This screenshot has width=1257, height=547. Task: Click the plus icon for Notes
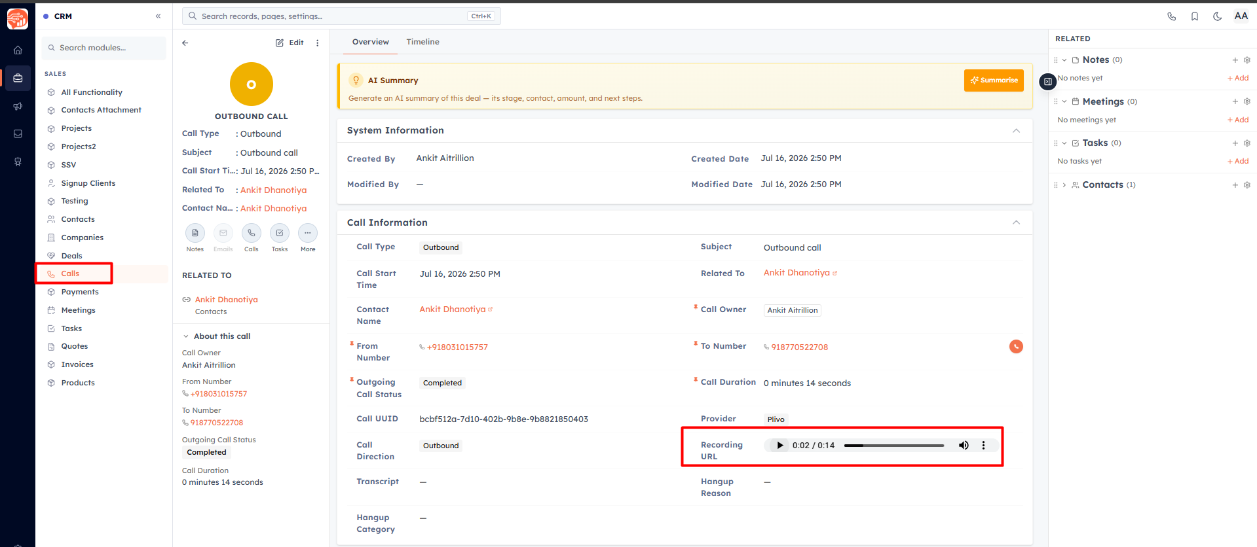(1235, 60)
